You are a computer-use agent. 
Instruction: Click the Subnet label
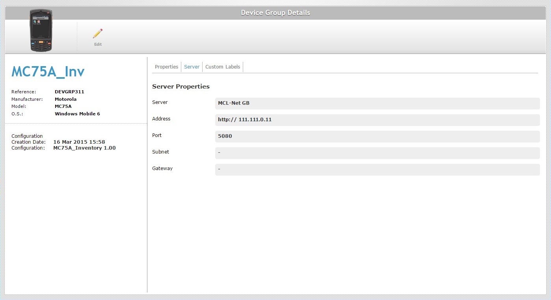[160, 152]
